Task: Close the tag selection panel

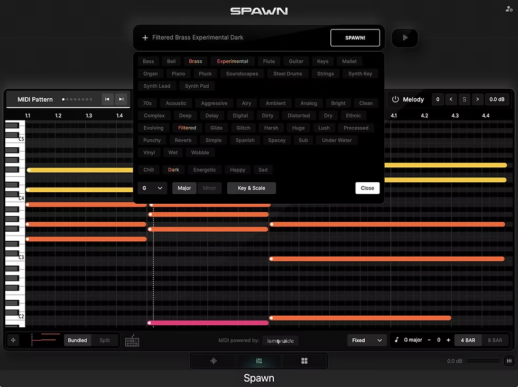Action: [x=367, y=188]
